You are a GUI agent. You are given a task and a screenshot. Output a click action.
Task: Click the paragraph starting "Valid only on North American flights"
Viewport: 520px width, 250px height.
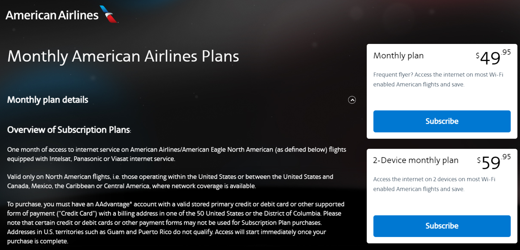170,182
